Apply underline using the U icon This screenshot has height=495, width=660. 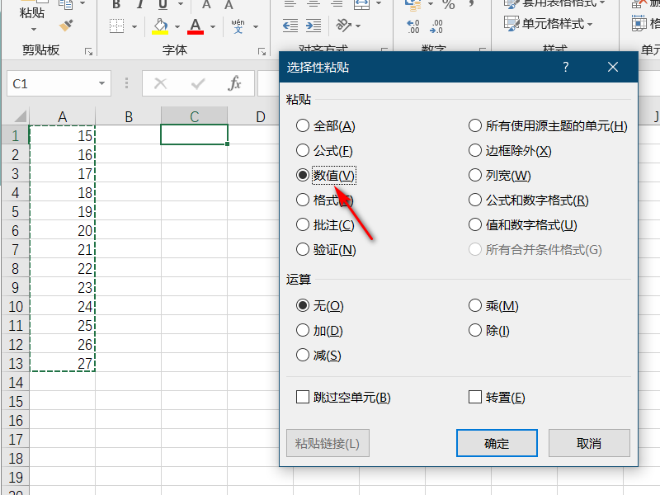pos(163,5)
